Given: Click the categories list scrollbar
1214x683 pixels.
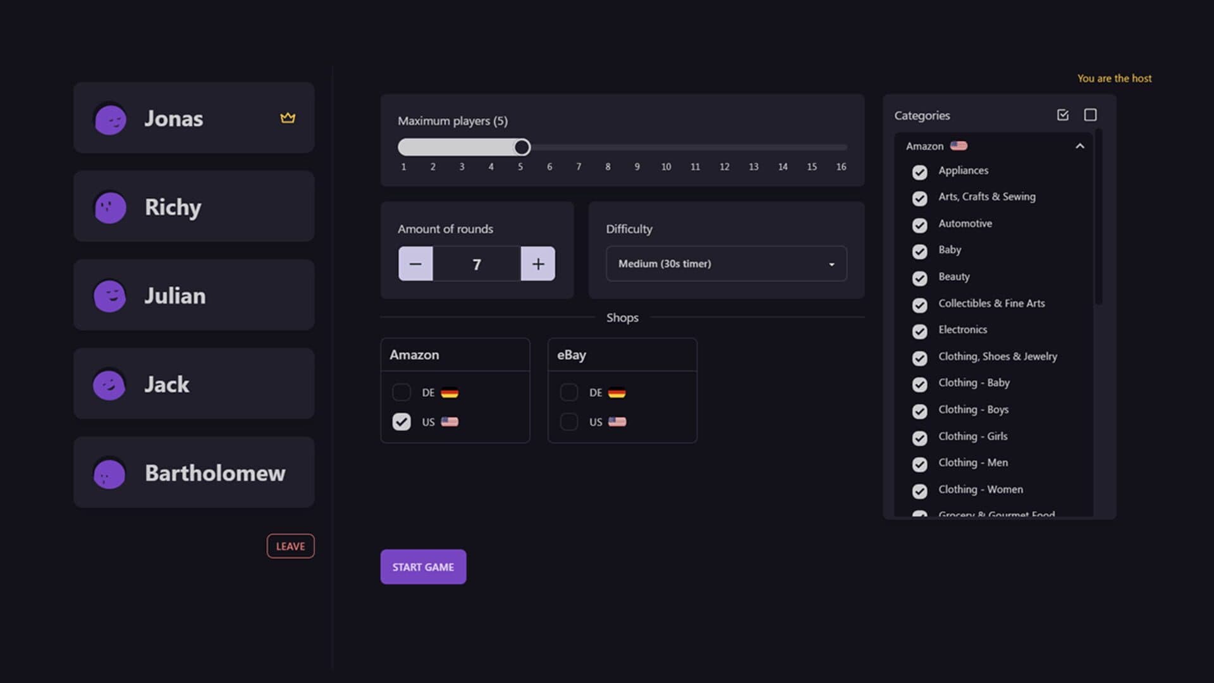Looking at the screenshot, I should (x=1099, y=217).
